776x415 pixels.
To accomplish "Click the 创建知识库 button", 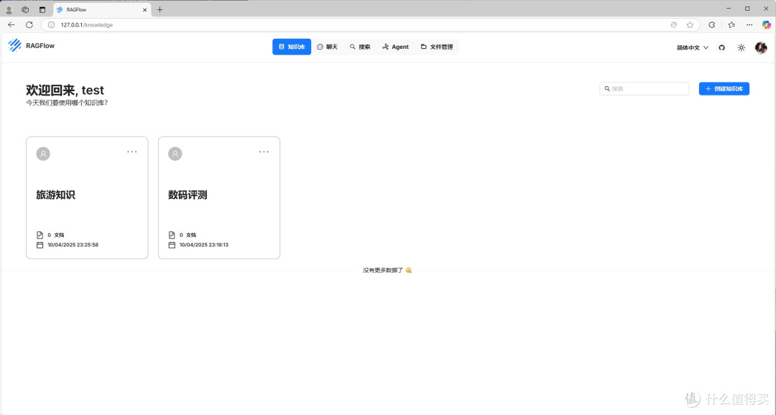I will tap(724, 88).
